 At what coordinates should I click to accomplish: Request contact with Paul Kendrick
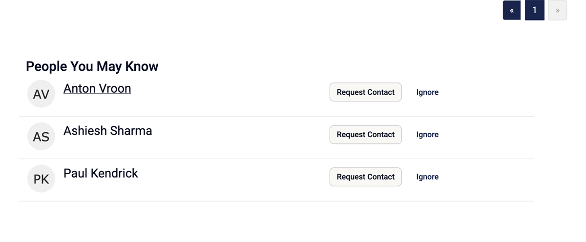tap(365, 177)
